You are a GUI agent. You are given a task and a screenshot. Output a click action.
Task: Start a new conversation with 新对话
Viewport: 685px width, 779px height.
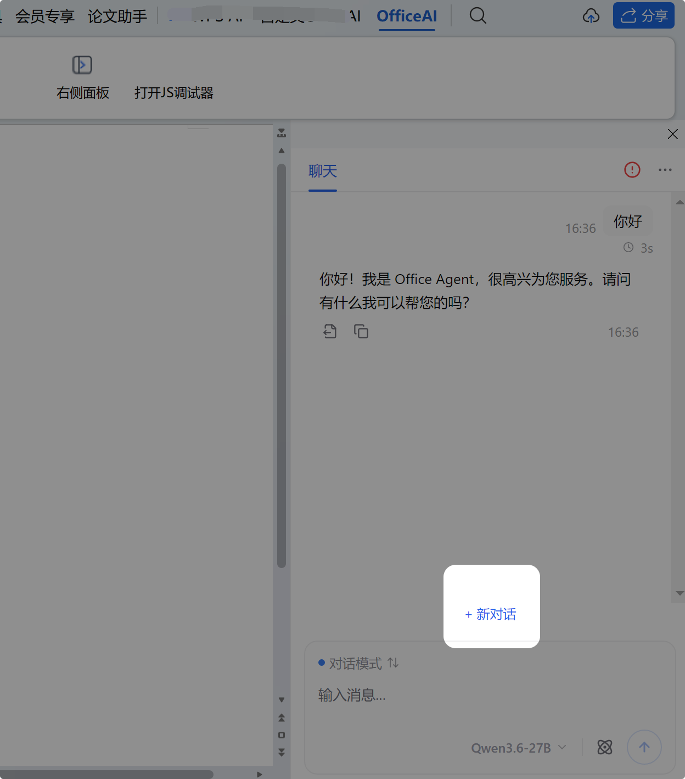pyautogui.click(x=491, y=614)
